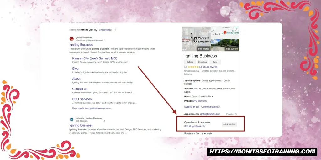Open options menu beside ignitingbusiness.com URL
Screen dimensions: 321x160
(x=105, y=40)
